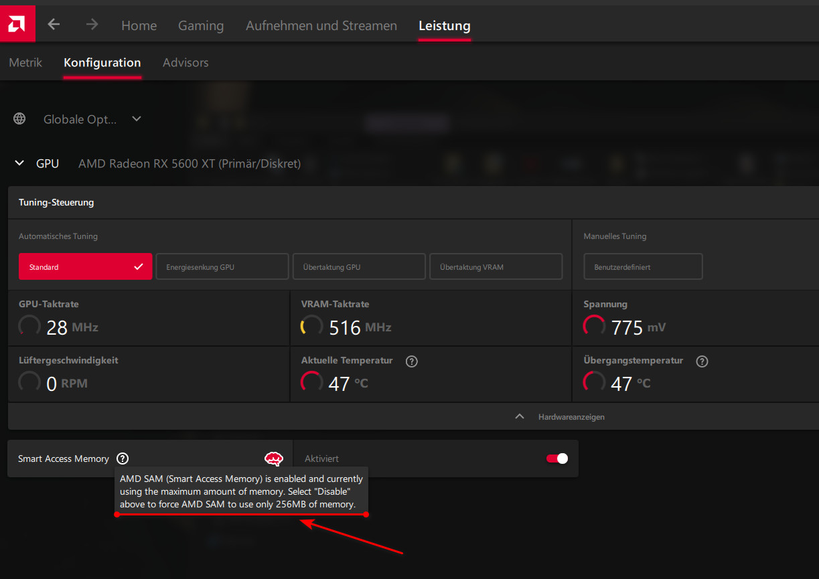Click the Tuning-Steuerung header
This screenshot has height=579, width=819.
(56, 202)
